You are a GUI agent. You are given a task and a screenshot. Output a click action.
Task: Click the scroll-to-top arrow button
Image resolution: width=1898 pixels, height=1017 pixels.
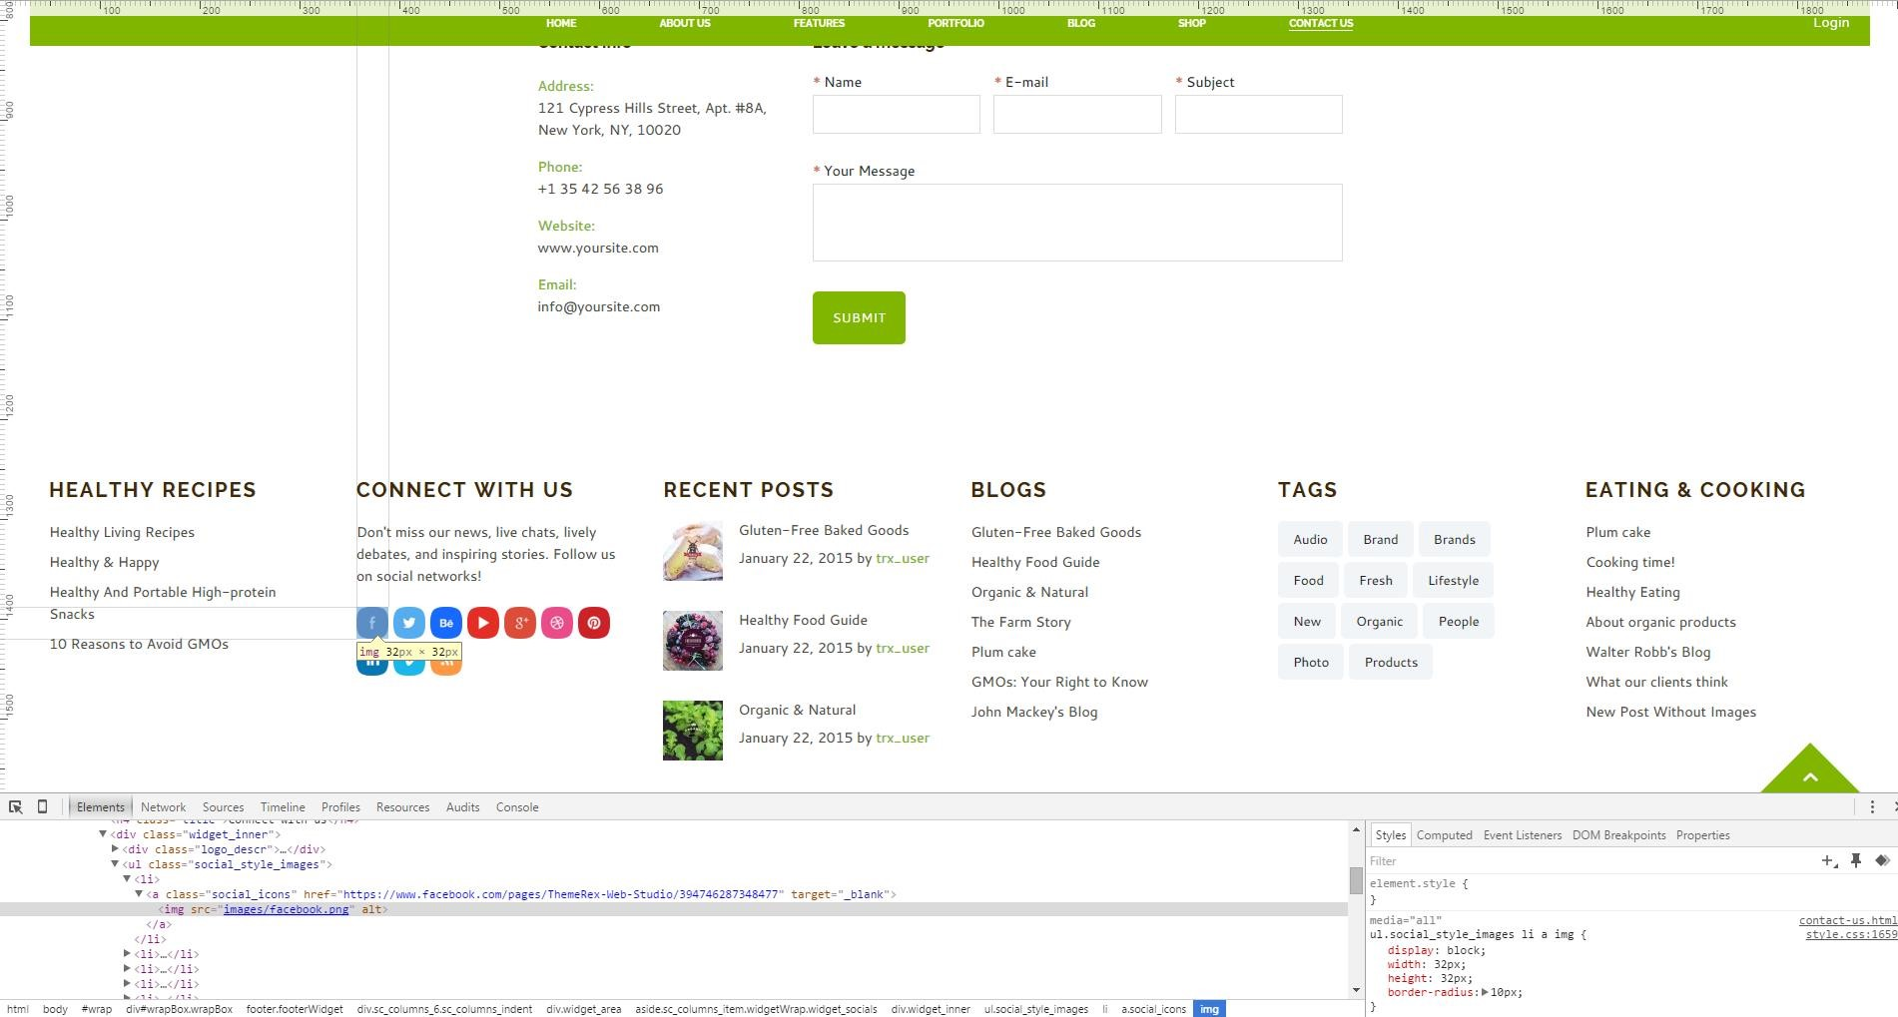click(1809, 772)
